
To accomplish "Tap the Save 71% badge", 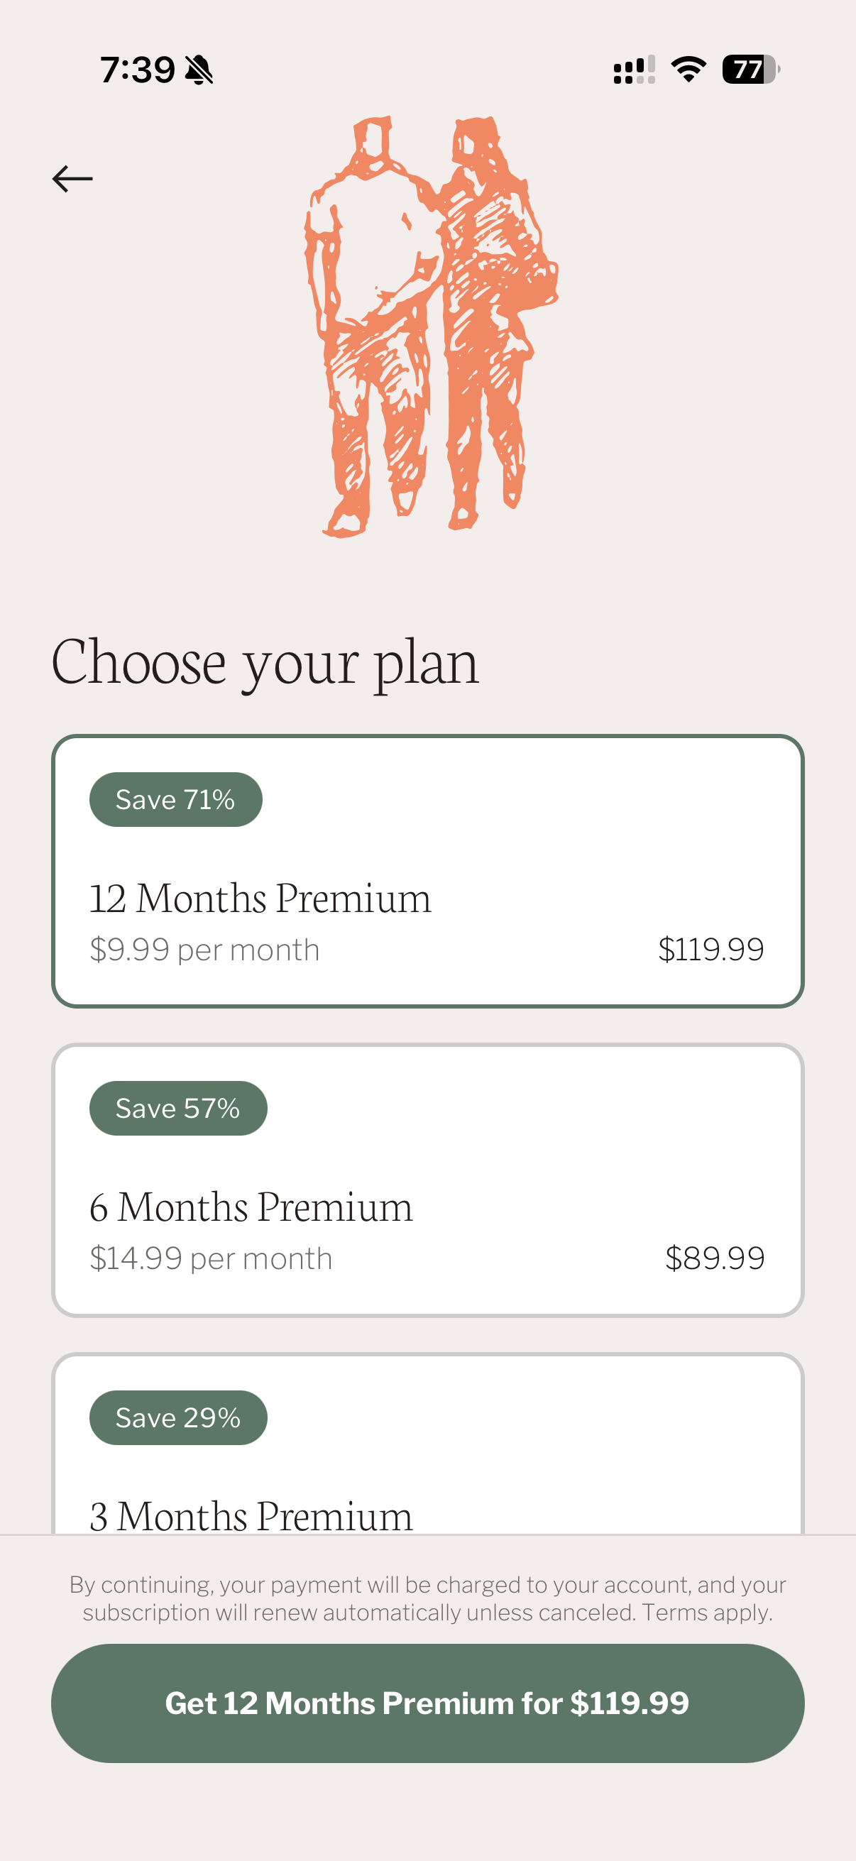I will [175, 799].
